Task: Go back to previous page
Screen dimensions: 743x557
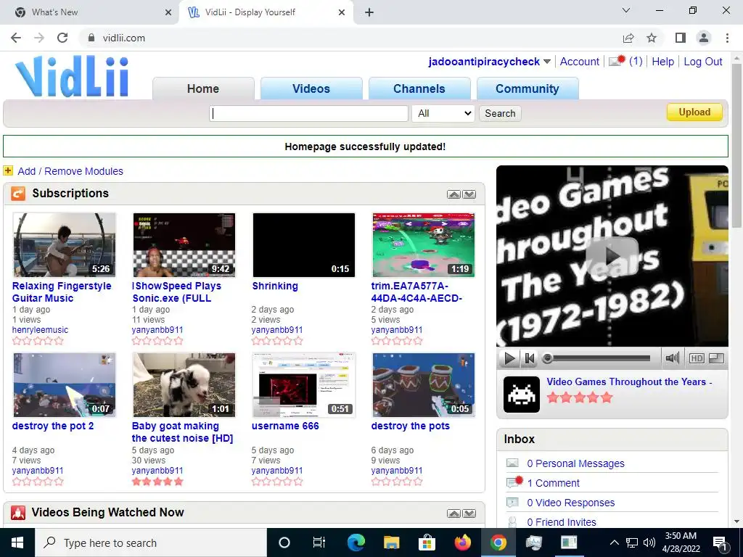Action: 16,38
